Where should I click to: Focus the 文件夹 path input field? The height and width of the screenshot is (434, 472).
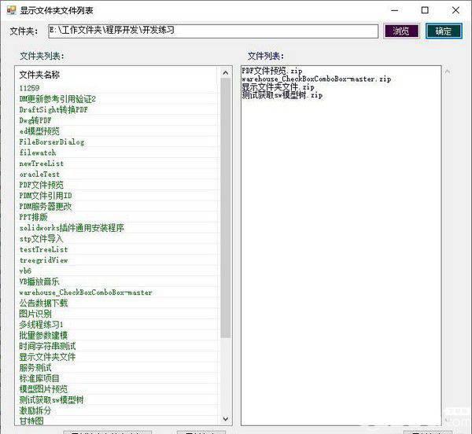click(213, 31)
